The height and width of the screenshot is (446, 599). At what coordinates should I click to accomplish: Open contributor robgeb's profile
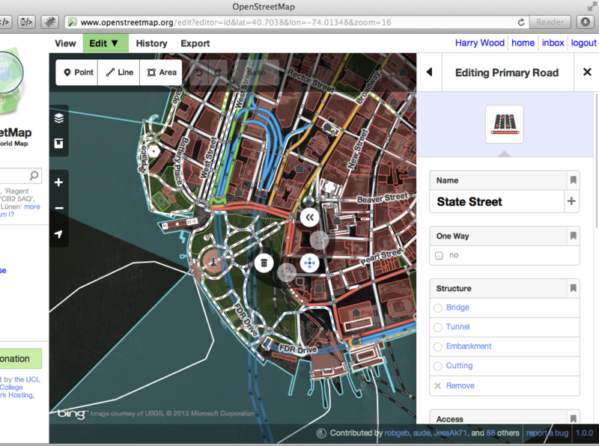397,433
